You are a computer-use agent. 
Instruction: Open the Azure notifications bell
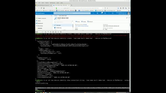(101, 13)
